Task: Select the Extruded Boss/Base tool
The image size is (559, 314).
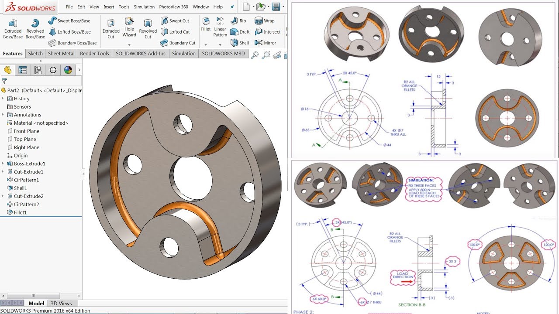Action: point(13,29)
